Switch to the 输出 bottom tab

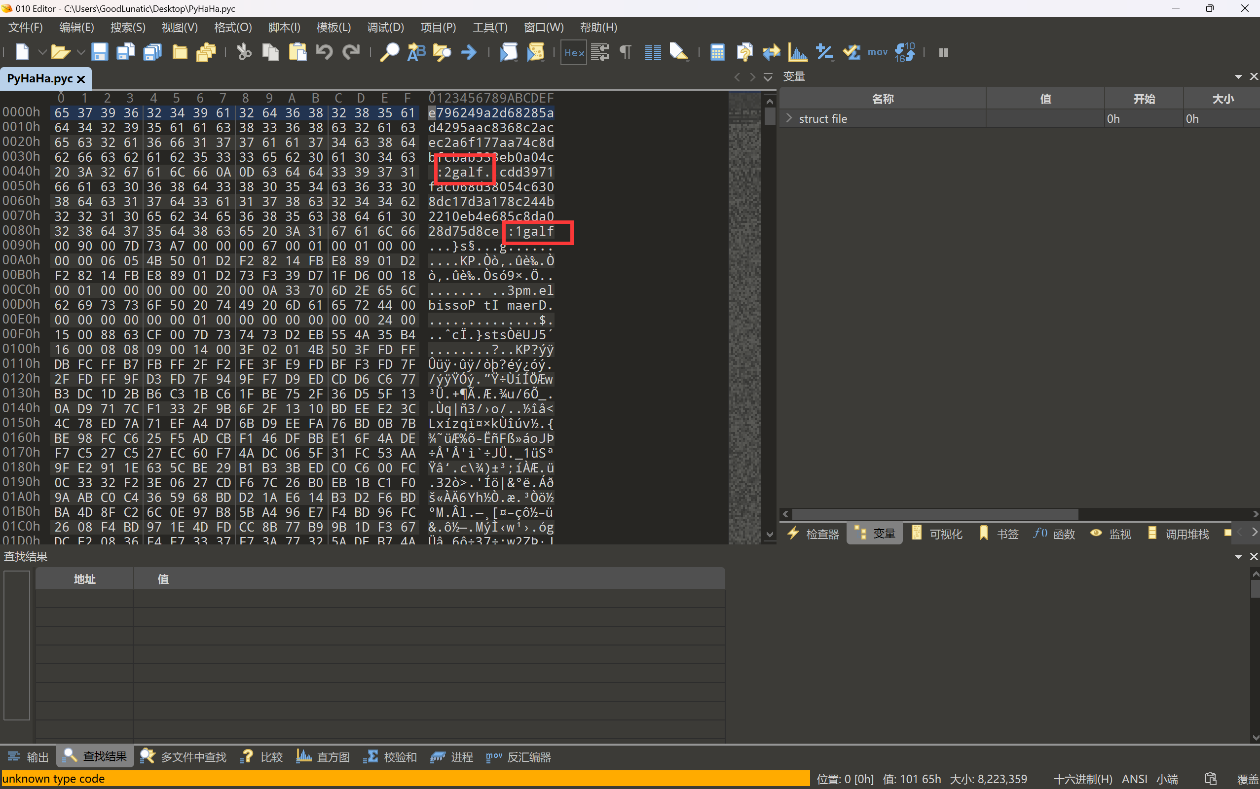point(28,756)
